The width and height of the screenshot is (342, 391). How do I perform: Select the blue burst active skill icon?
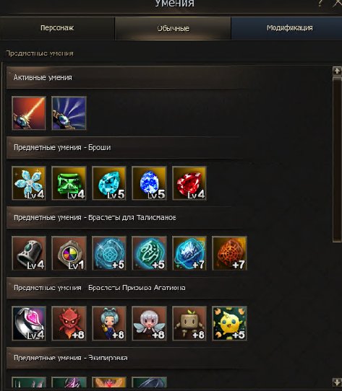69,113
